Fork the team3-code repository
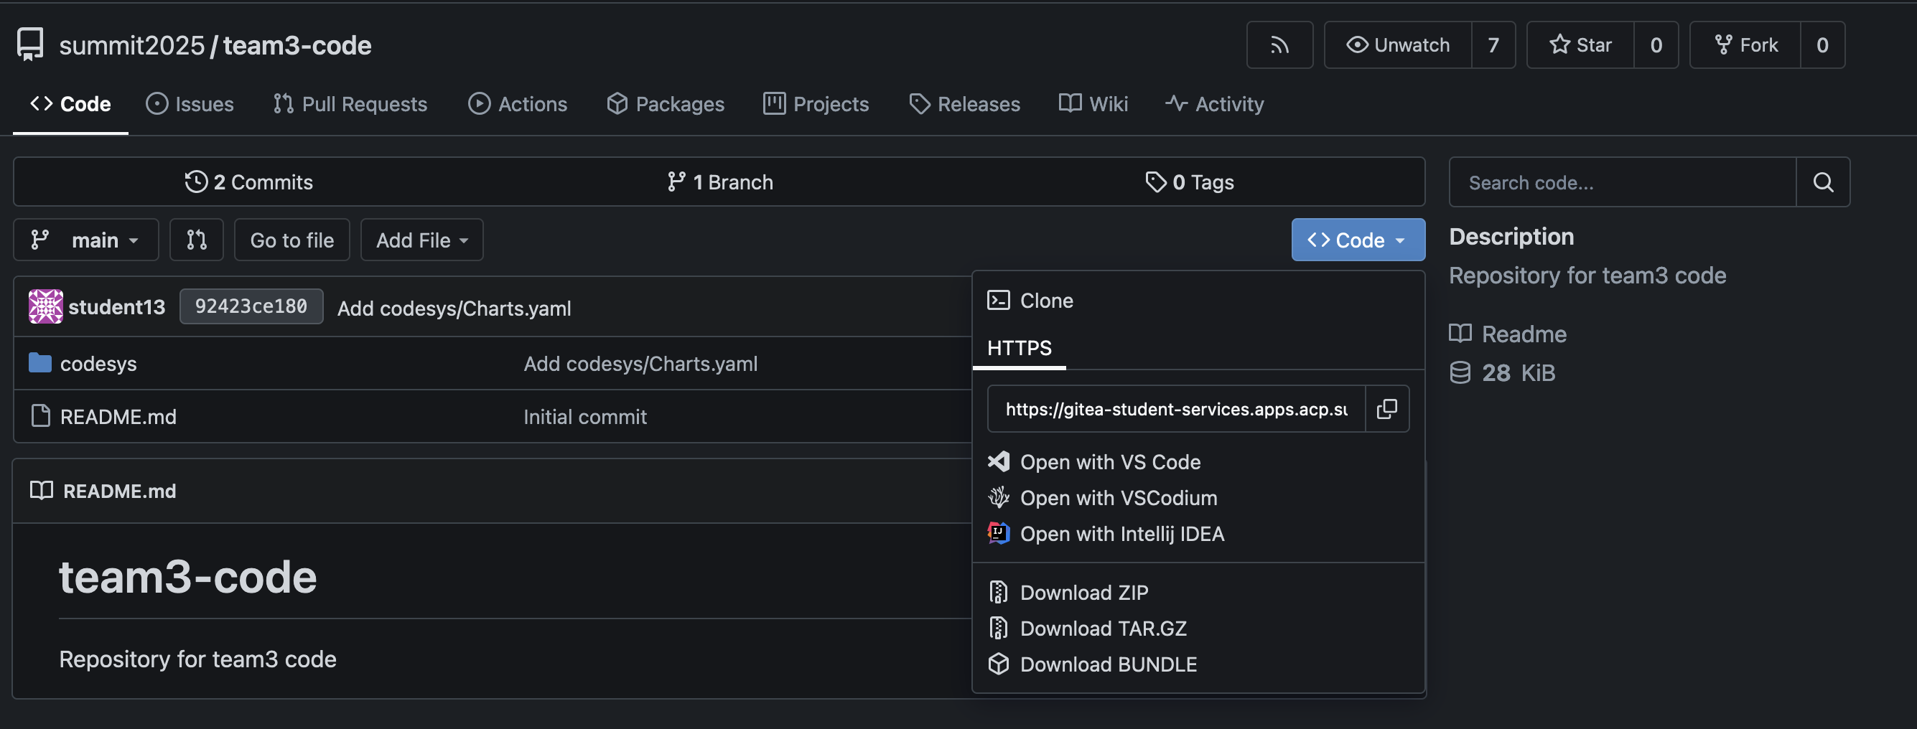The image size is (1917, 729). pyautogui.click(x=1745, y=45)
